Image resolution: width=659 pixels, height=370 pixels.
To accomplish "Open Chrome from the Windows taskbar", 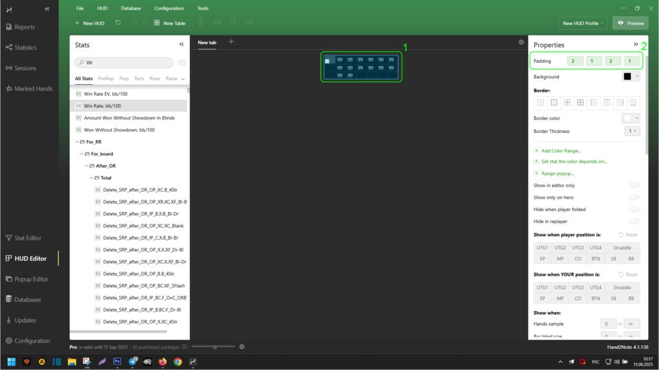I will click(x=178, y=362).
